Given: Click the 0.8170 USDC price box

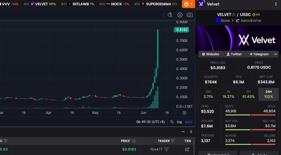Looking at the screenshot, I should tap(259, 66).
